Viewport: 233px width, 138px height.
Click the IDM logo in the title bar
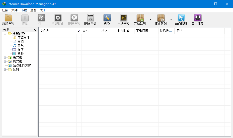(4, 4)
